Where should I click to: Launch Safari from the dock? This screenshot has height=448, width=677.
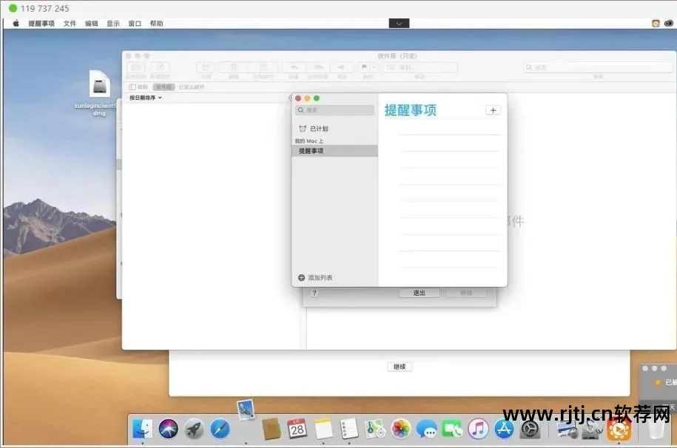[x=220, y=429]
